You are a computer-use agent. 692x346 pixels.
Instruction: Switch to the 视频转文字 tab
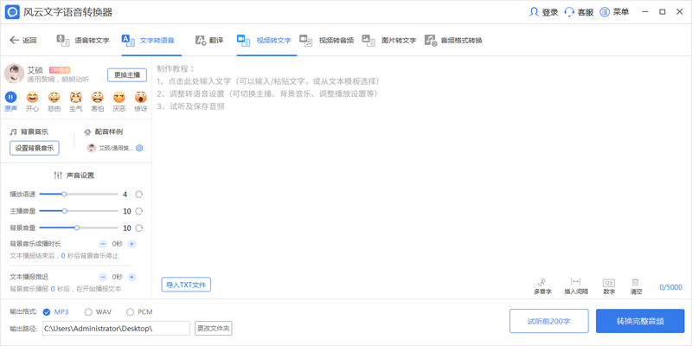coord(264,40)
